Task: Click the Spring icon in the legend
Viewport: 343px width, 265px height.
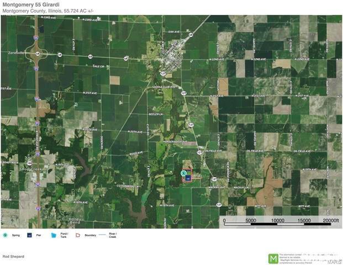Action: 5,235
